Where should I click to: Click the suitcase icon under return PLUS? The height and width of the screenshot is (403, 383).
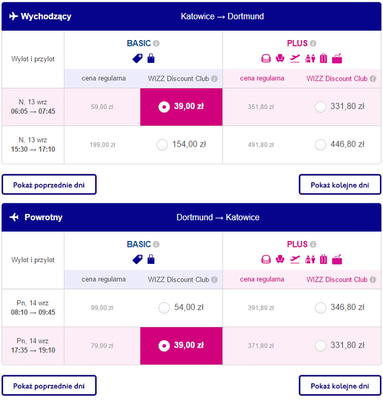(x=323, y=260)
